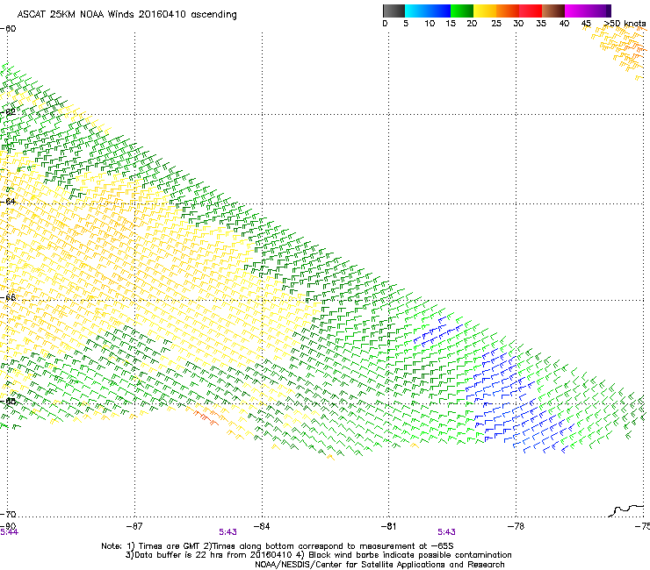The image size is (650, 570).
Task: Click the gray 0-5 knots legend color
Action: (x=394, y=11)
